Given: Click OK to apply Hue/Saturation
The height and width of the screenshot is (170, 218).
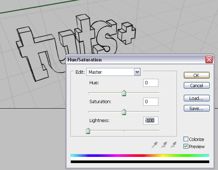Looking at the screenshot, I should click(197, 75).
